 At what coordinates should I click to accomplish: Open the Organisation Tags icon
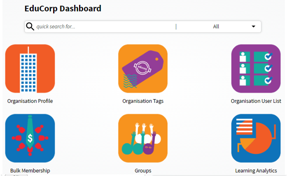point(143,69)
